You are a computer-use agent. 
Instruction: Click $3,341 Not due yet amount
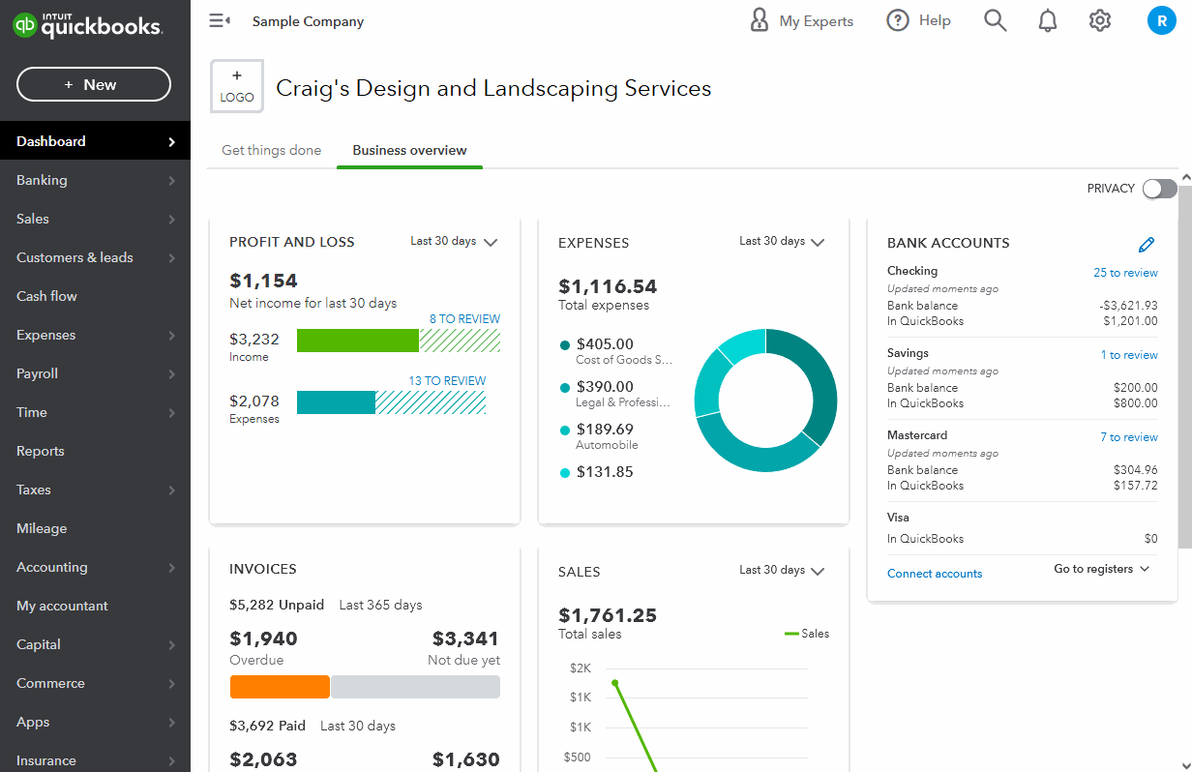click(x=465, y=638)
